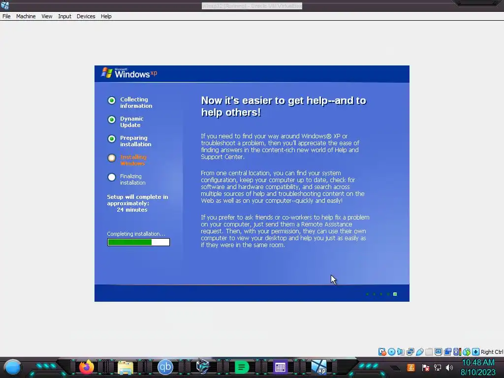This screenshot has height=378, width=504.
Task: Click the Installing Windows step indicator
Action: pos(112,158)
